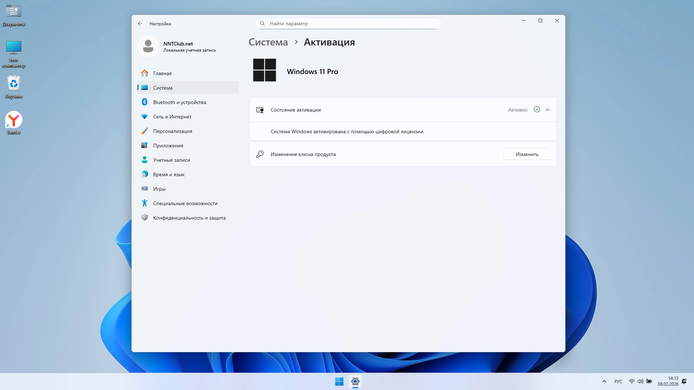694x390 pixels.
Task: Open Учетные записи settings
Action: pyautogui.click(x=171, y=160)
